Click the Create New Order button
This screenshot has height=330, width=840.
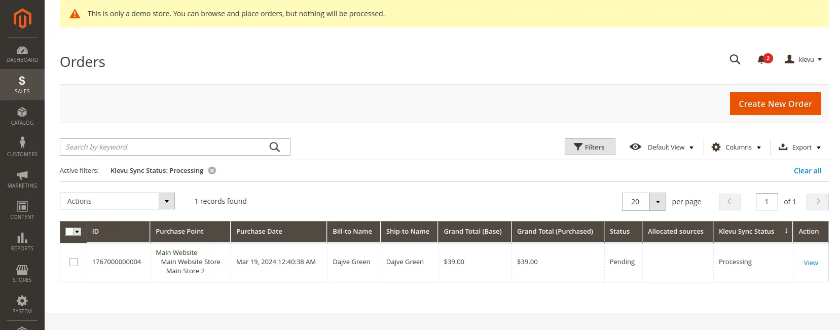click(x=775, y=104)
